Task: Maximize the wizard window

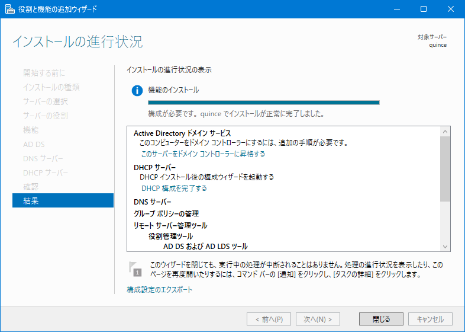Action: 424,9
